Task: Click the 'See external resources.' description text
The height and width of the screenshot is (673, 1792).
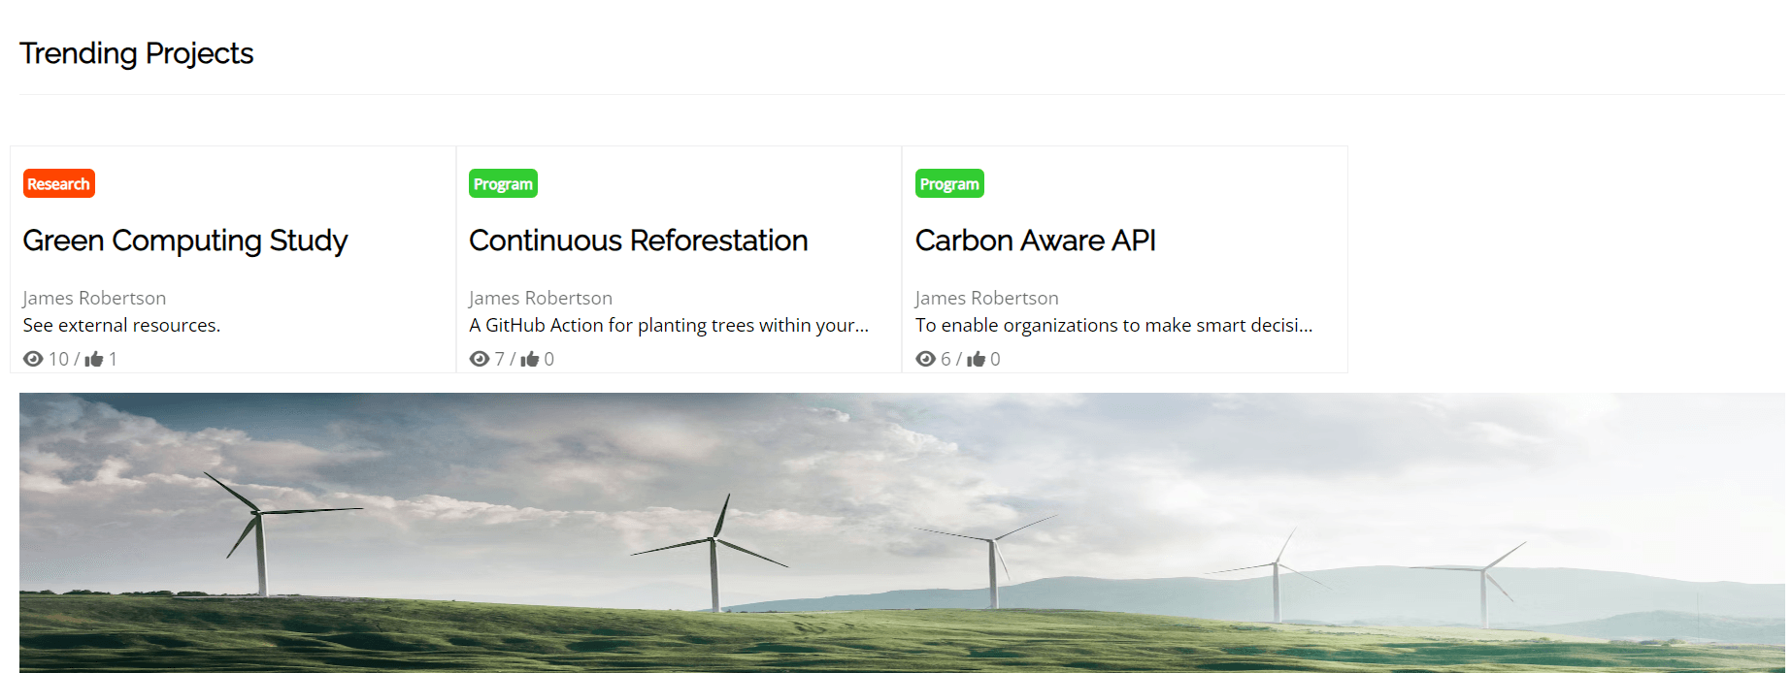Action: coord(121,325)
